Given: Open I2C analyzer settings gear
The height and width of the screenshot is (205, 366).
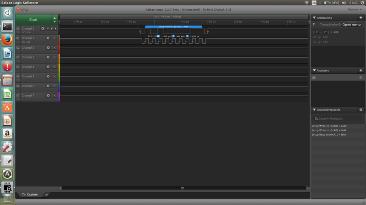Looking at the screenshot, I should coord(361,77).
